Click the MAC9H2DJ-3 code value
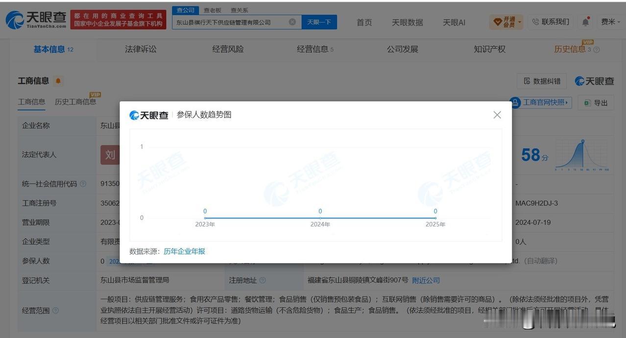Image resolution: width=626 pixels, height=338 pixels. pyautogui.click(x=536, y=203)
